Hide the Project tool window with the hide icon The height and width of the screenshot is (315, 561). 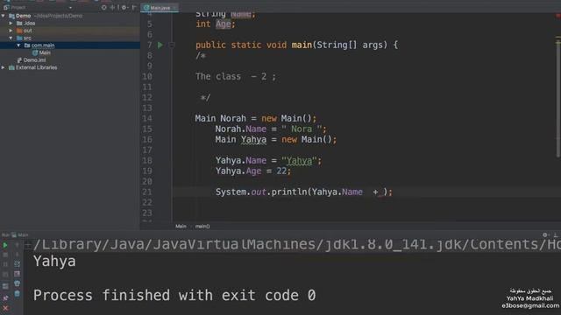click(x=134, y=7)
